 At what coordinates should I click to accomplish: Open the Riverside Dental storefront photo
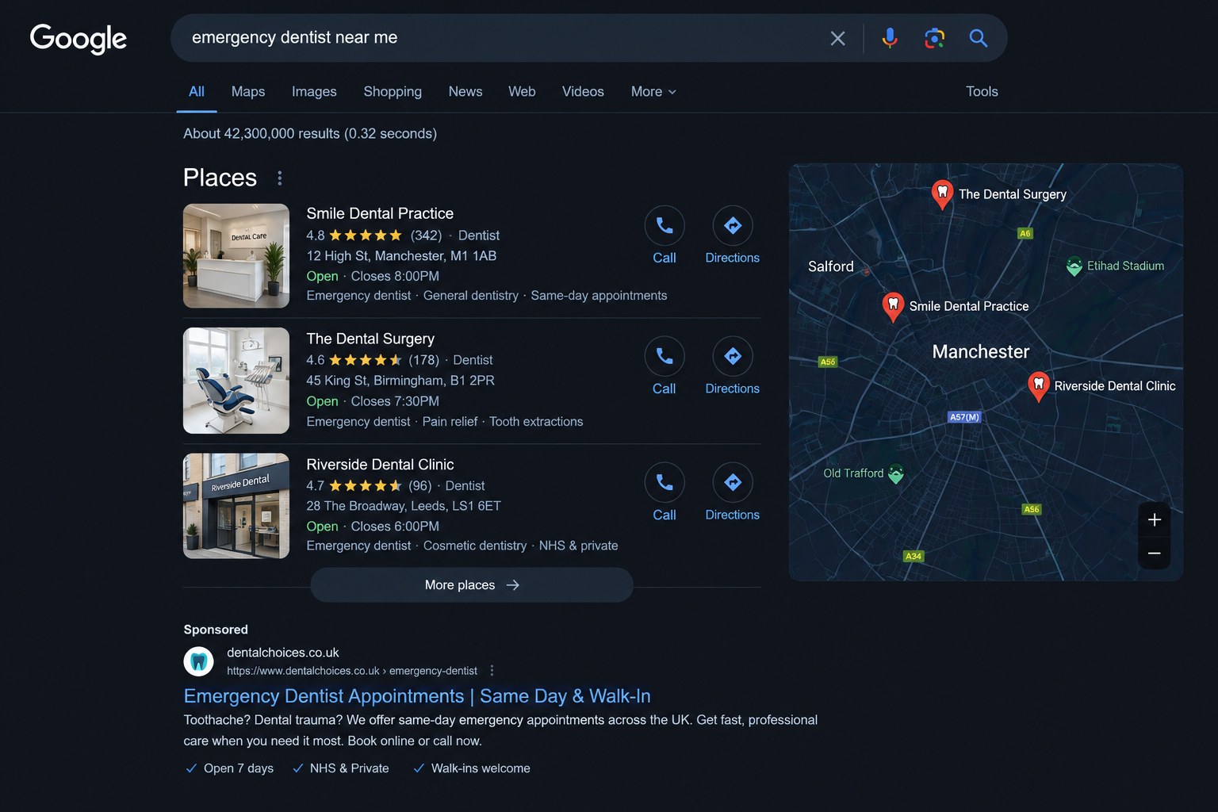click(236, 506)
